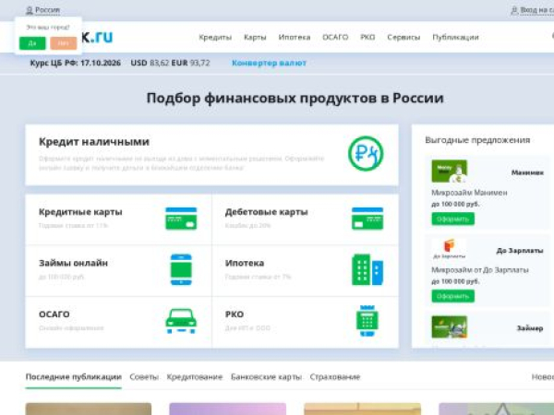Change the region via the Россия link
This screenshot has height=415, width=554.
pyautogui.click(x=47, y=10)
